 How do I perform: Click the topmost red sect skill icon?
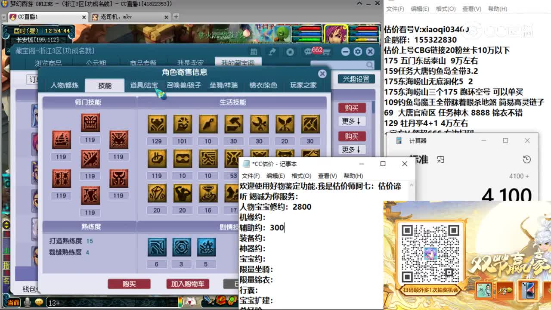pyautogui.click(x=90, y=123)
